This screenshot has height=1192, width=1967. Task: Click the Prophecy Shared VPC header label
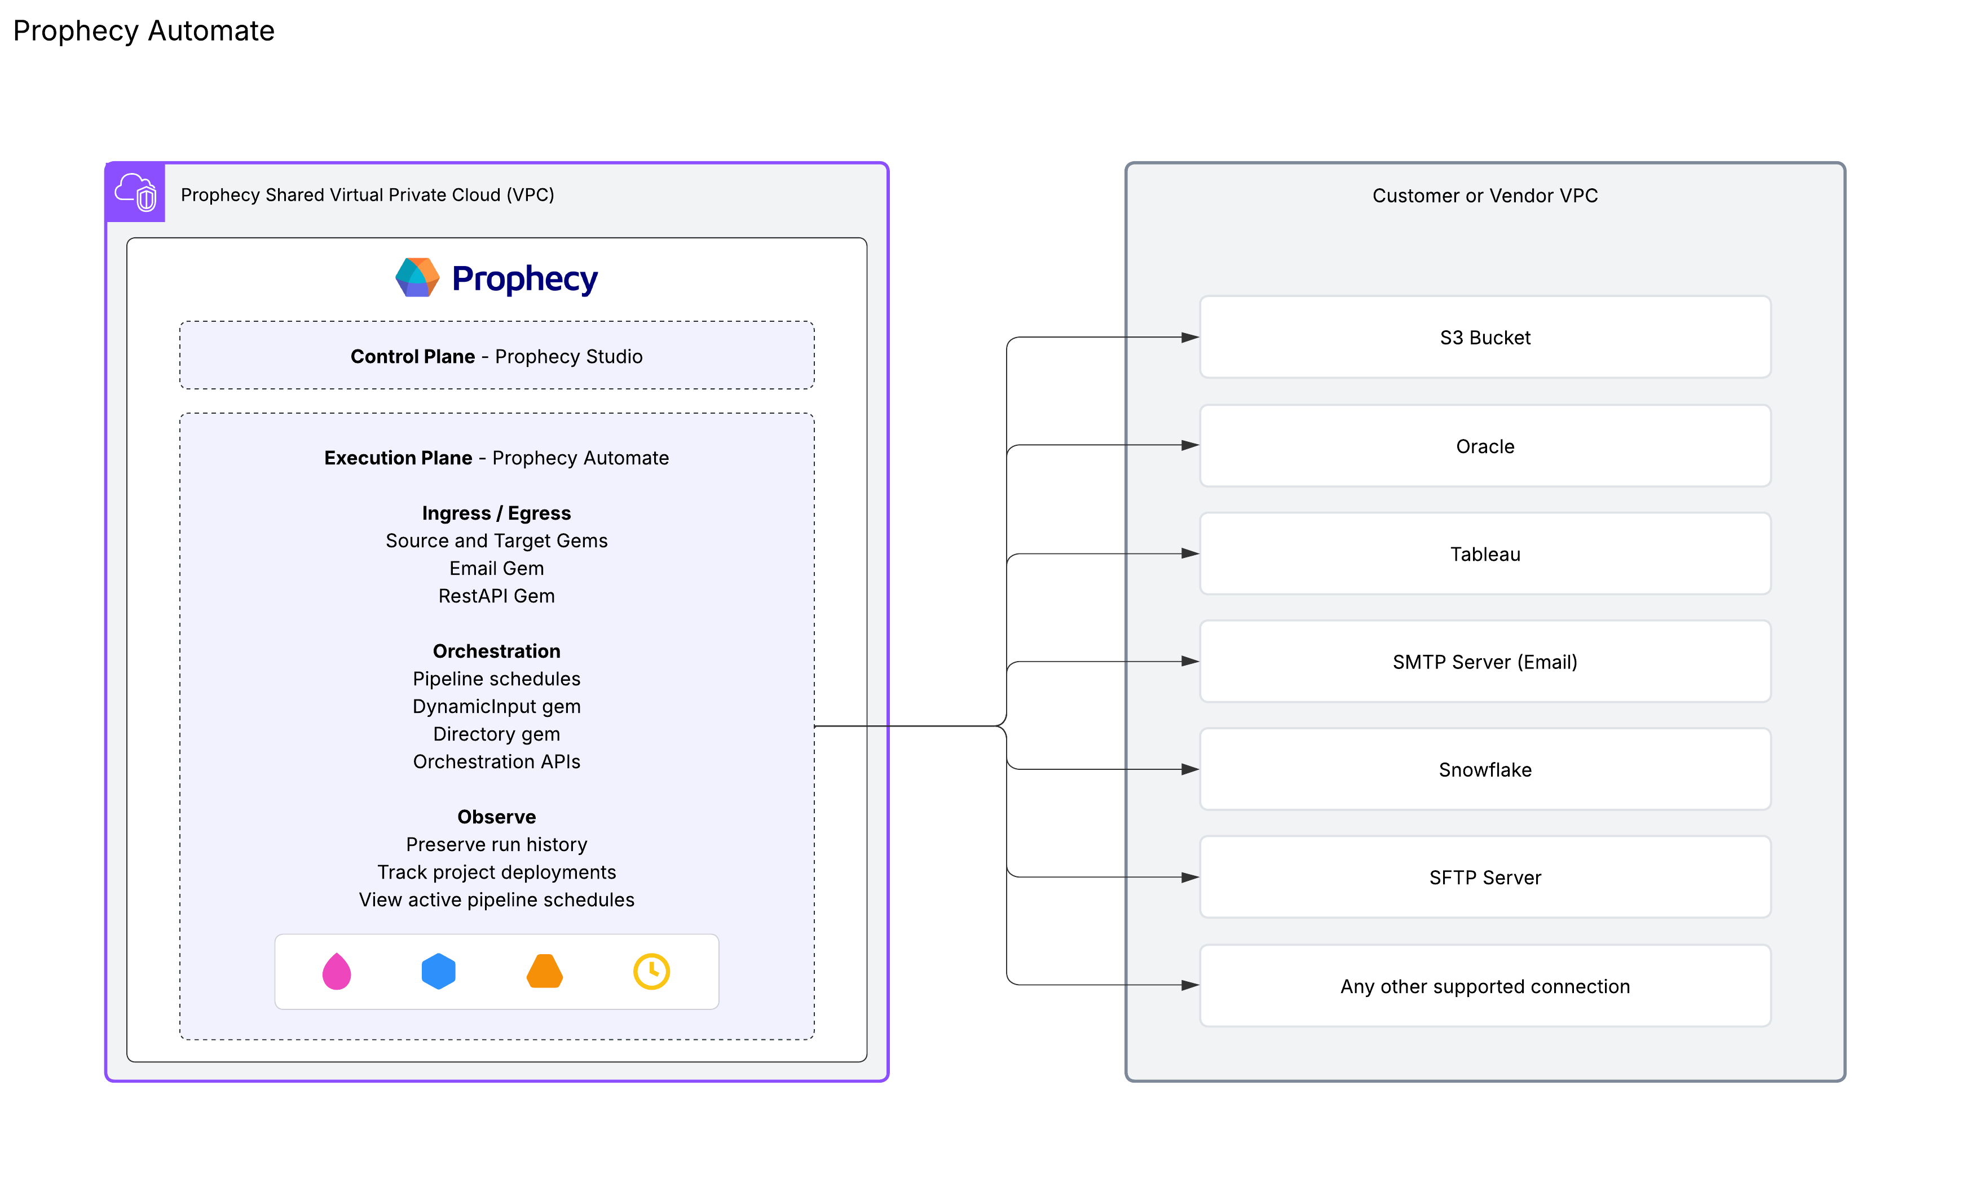(367, 194)
